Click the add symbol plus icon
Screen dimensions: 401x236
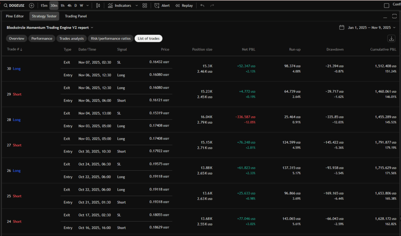(x=32, y=5)
